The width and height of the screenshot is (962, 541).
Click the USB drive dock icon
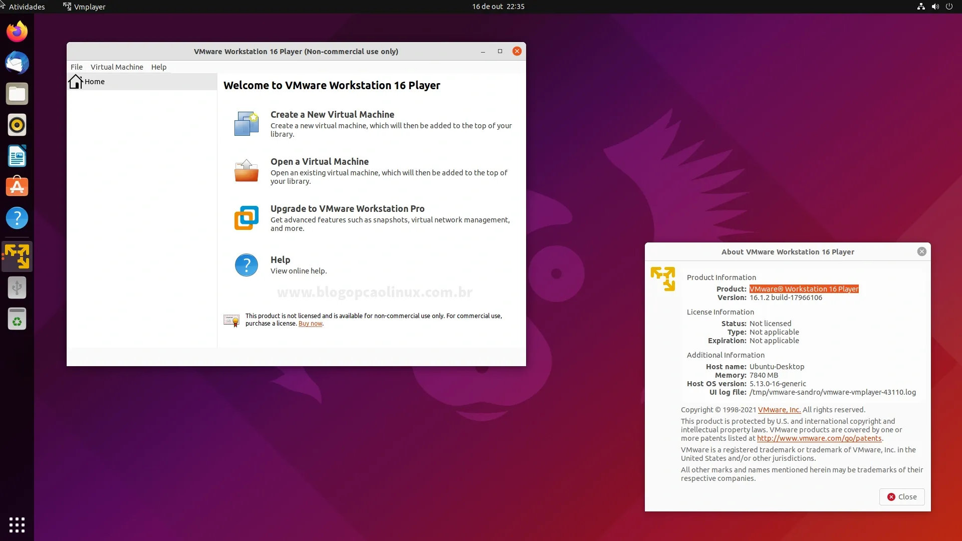click(x=17, y=288)
